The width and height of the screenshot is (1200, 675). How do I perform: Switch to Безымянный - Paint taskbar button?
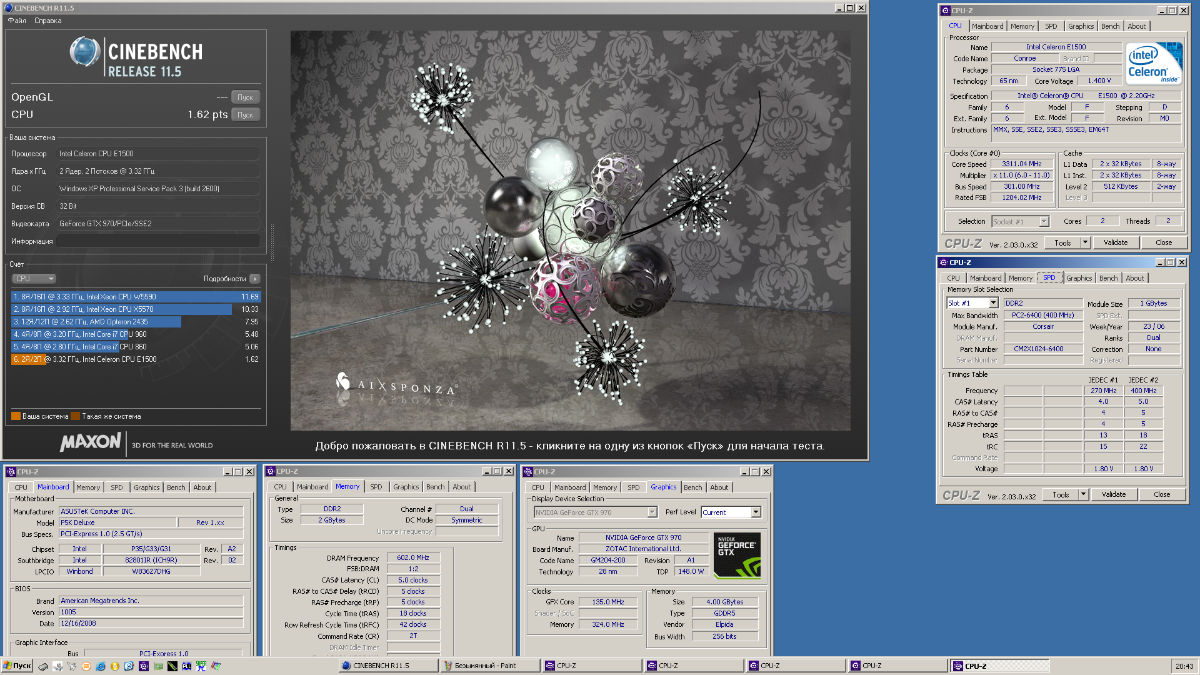click(490, 666)
